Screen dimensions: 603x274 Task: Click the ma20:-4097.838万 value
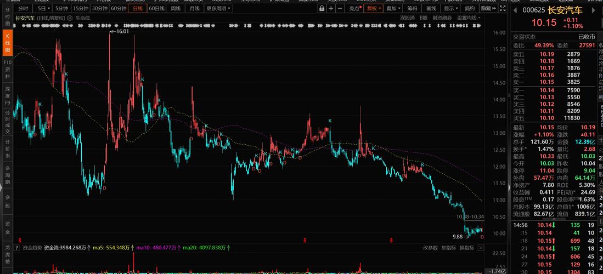pos(204,248)
